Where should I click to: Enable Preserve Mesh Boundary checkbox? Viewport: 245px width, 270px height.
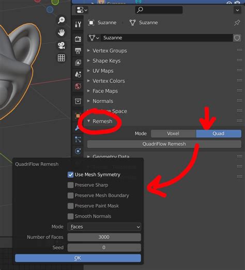(70, 196)
